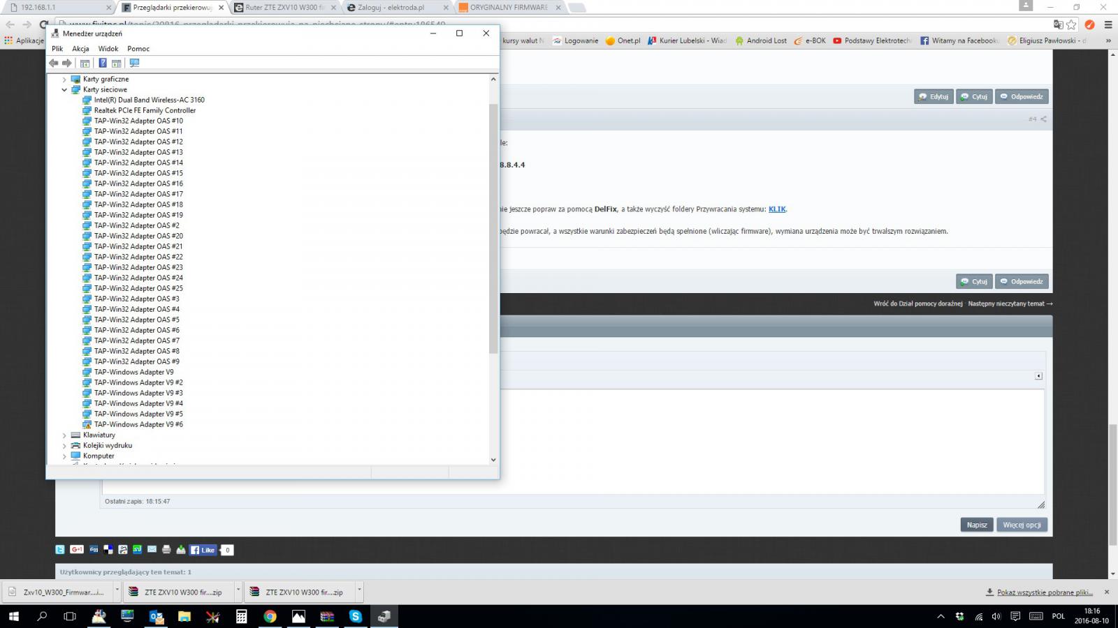The width and height of the screenshot is (1118, 628).
Task: Collapse Karty sieciowe tree node
Action: point(64,90)
